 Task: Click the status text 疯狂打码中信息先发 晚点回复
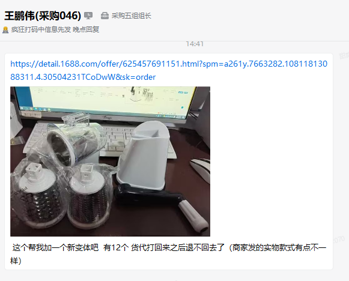click(55, 29)
